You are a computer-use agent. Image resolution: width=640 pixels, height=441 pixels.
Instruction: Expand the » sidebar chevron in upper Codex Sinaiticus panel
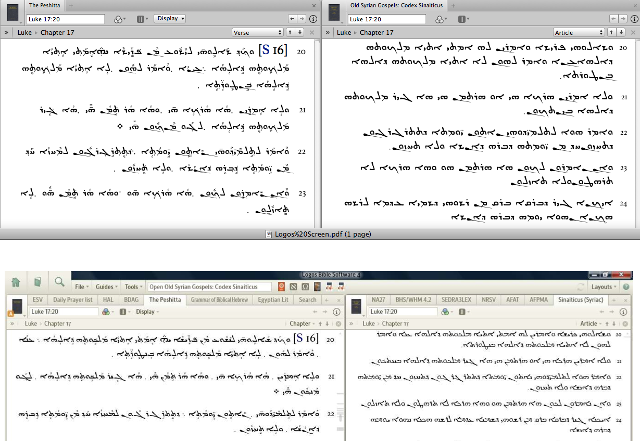(327, 32)
